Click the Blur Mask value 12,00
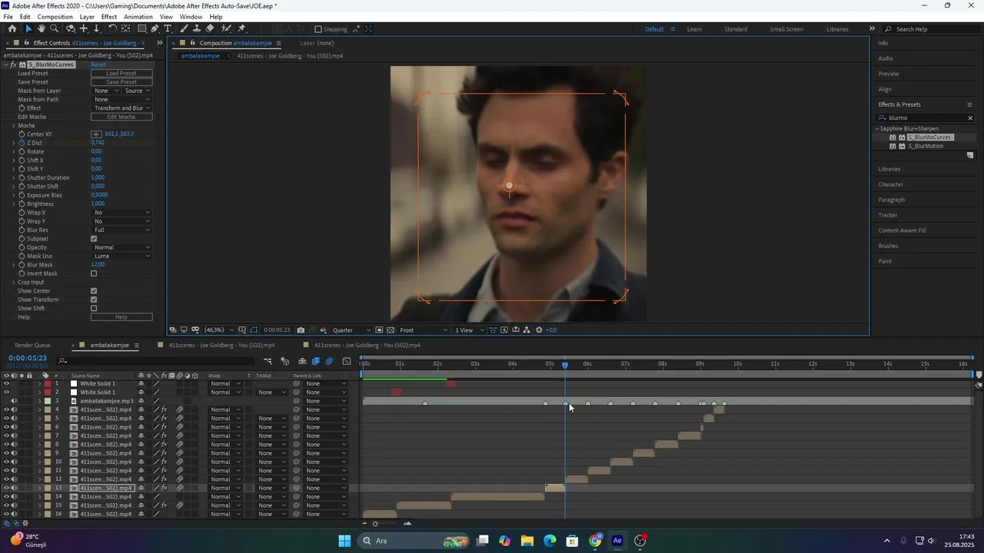Image resolution: width=984 pixels, height=553 pixels. click(x=98, y=265)
